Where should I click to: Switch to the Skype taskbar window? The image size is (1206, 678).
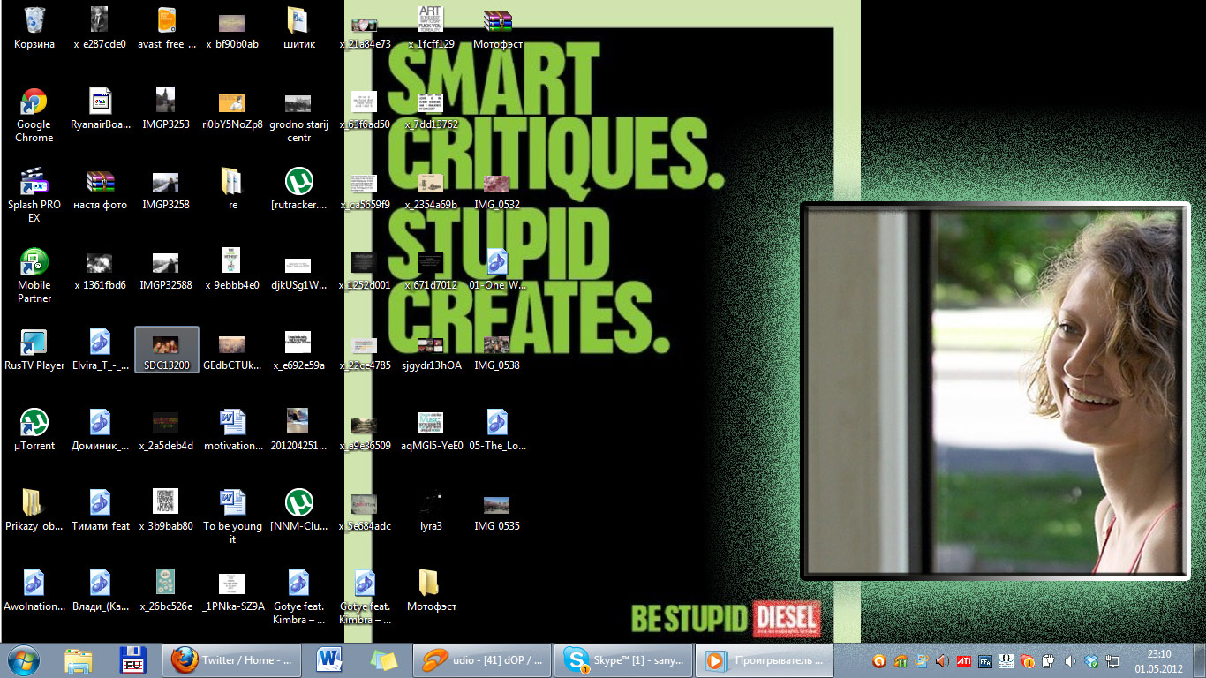click(622, 659)
